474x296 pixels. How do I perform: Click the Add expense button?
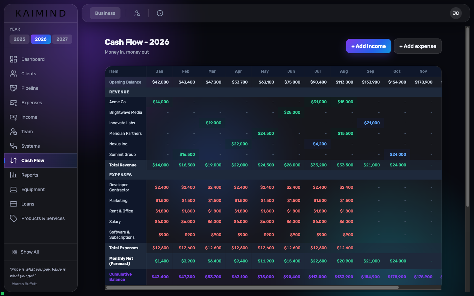(418, 46)
